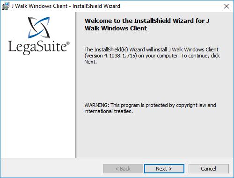Click the version 4.1038.1.715 description text

coord(152,56)
